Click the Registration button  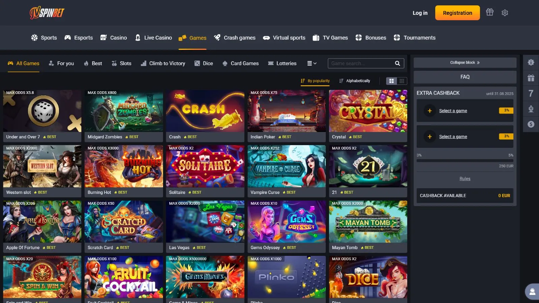pyautogui.click(x=457, y=13)
